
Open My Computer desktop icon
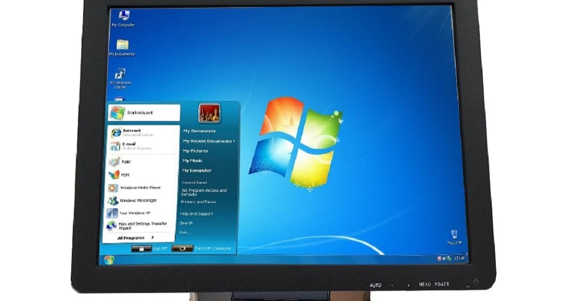pos(123,17)
